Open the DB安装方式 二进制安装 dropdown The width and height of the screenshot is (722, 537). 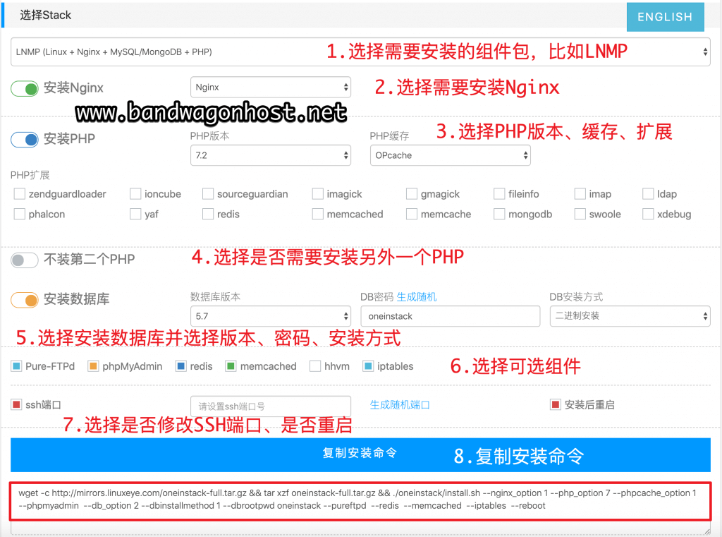[x=630, y=316]
